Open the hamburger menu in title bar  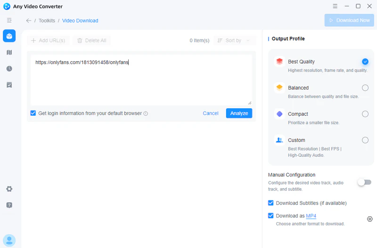pos(335,6)
